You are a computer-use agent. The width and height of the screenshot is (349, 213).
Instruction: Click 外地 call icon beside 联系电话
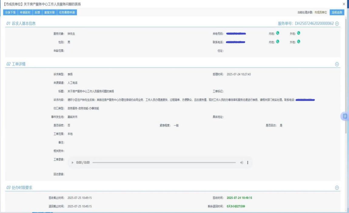298,42
